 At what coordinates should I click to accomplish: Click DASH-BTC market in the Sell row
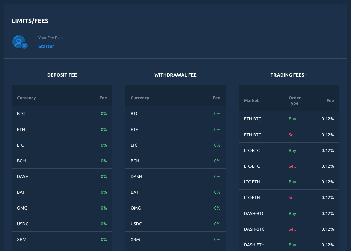point(254,229)
